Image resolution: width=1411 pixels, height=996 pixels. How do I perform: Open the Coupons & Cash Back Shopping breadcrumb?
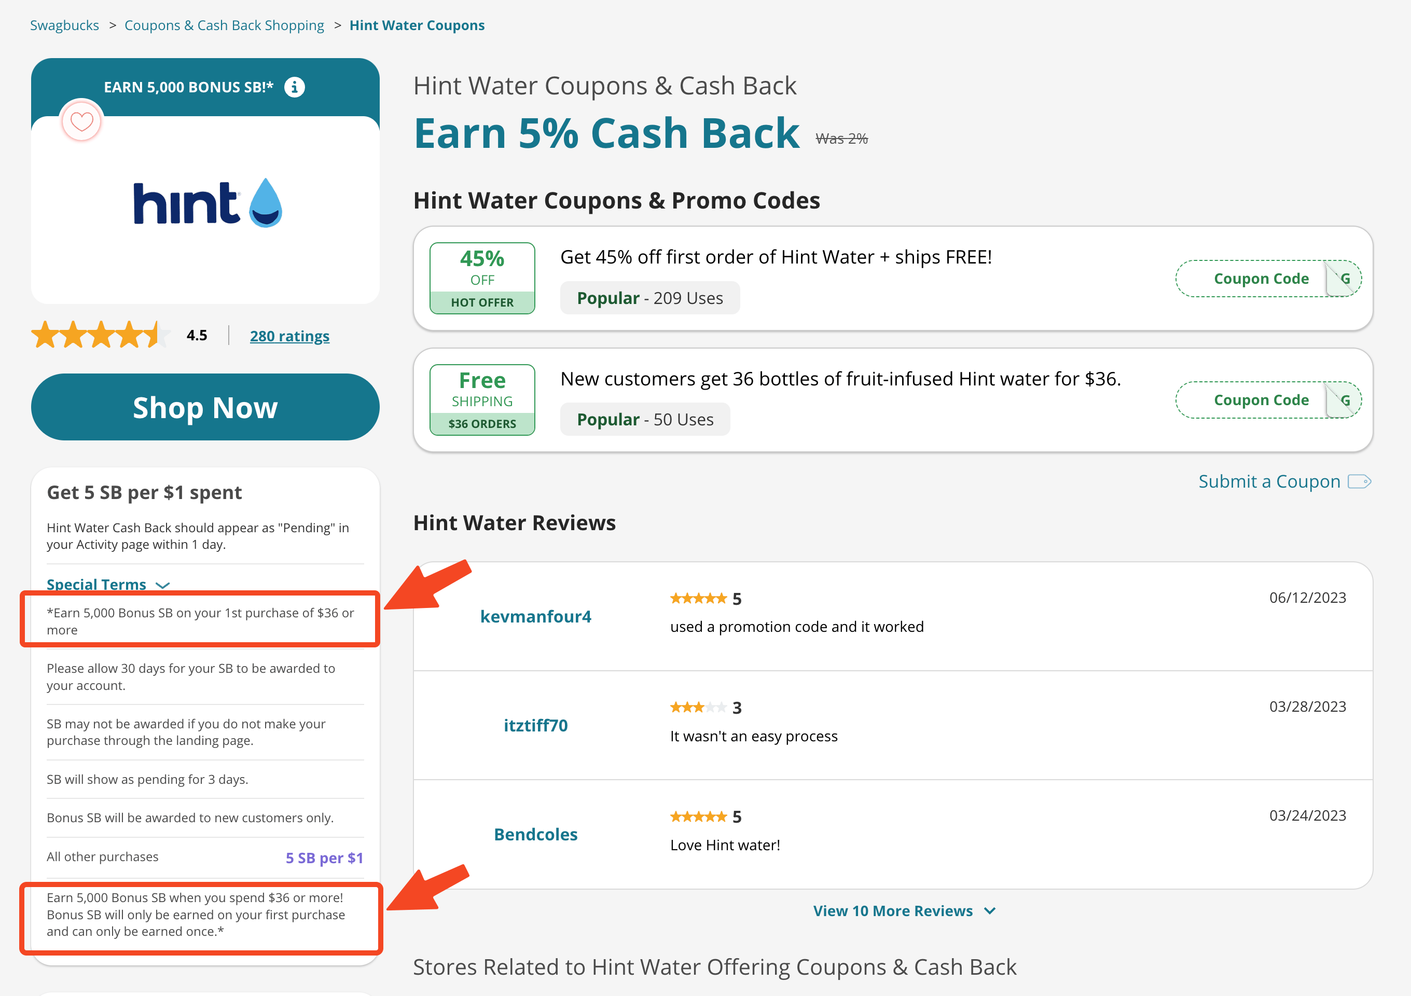224,25
